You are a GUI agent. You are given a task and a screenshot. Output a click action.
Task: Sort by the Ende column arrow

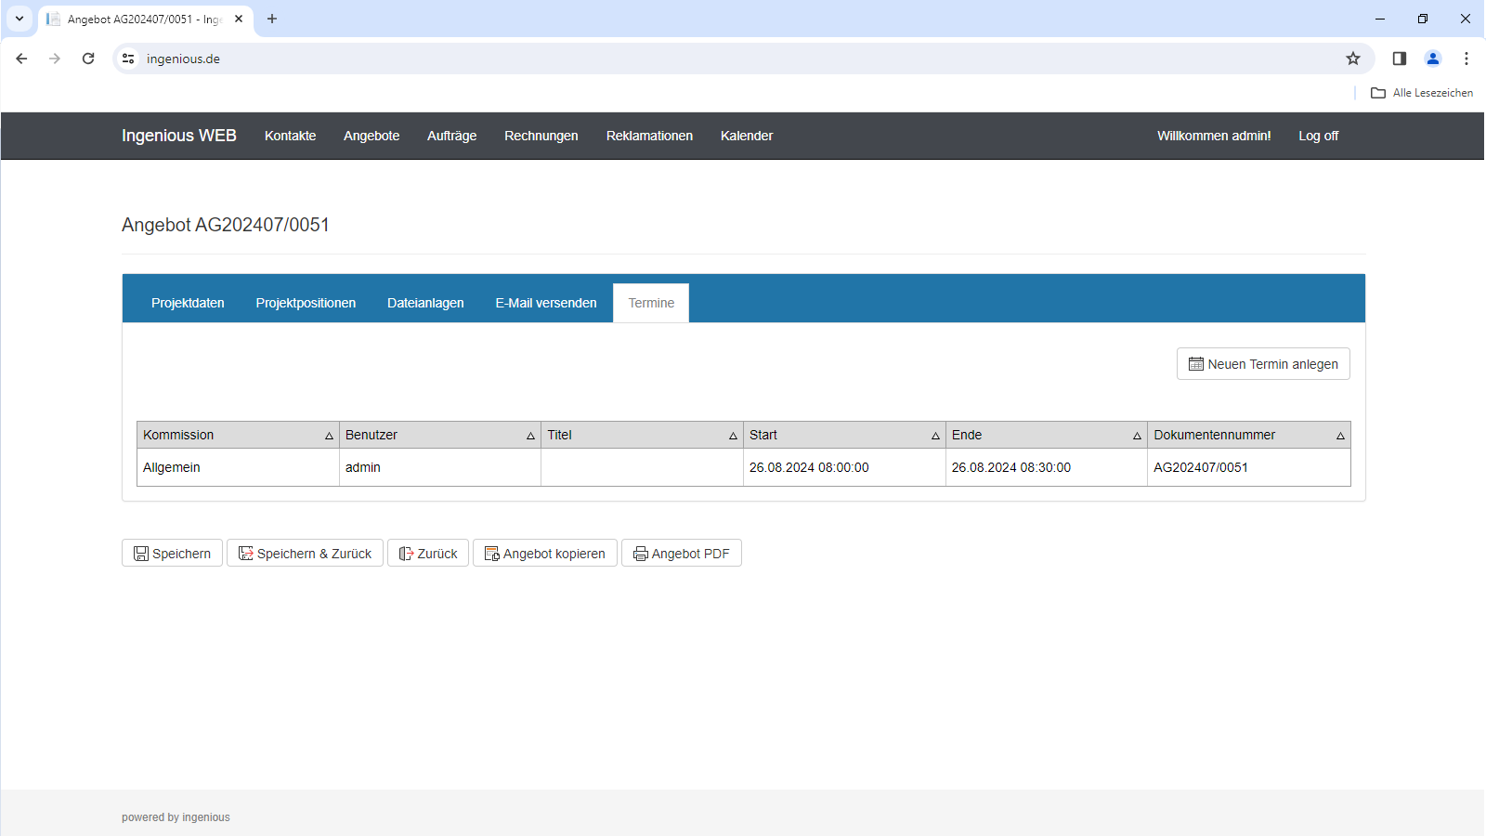click(x=1137, y=436)
